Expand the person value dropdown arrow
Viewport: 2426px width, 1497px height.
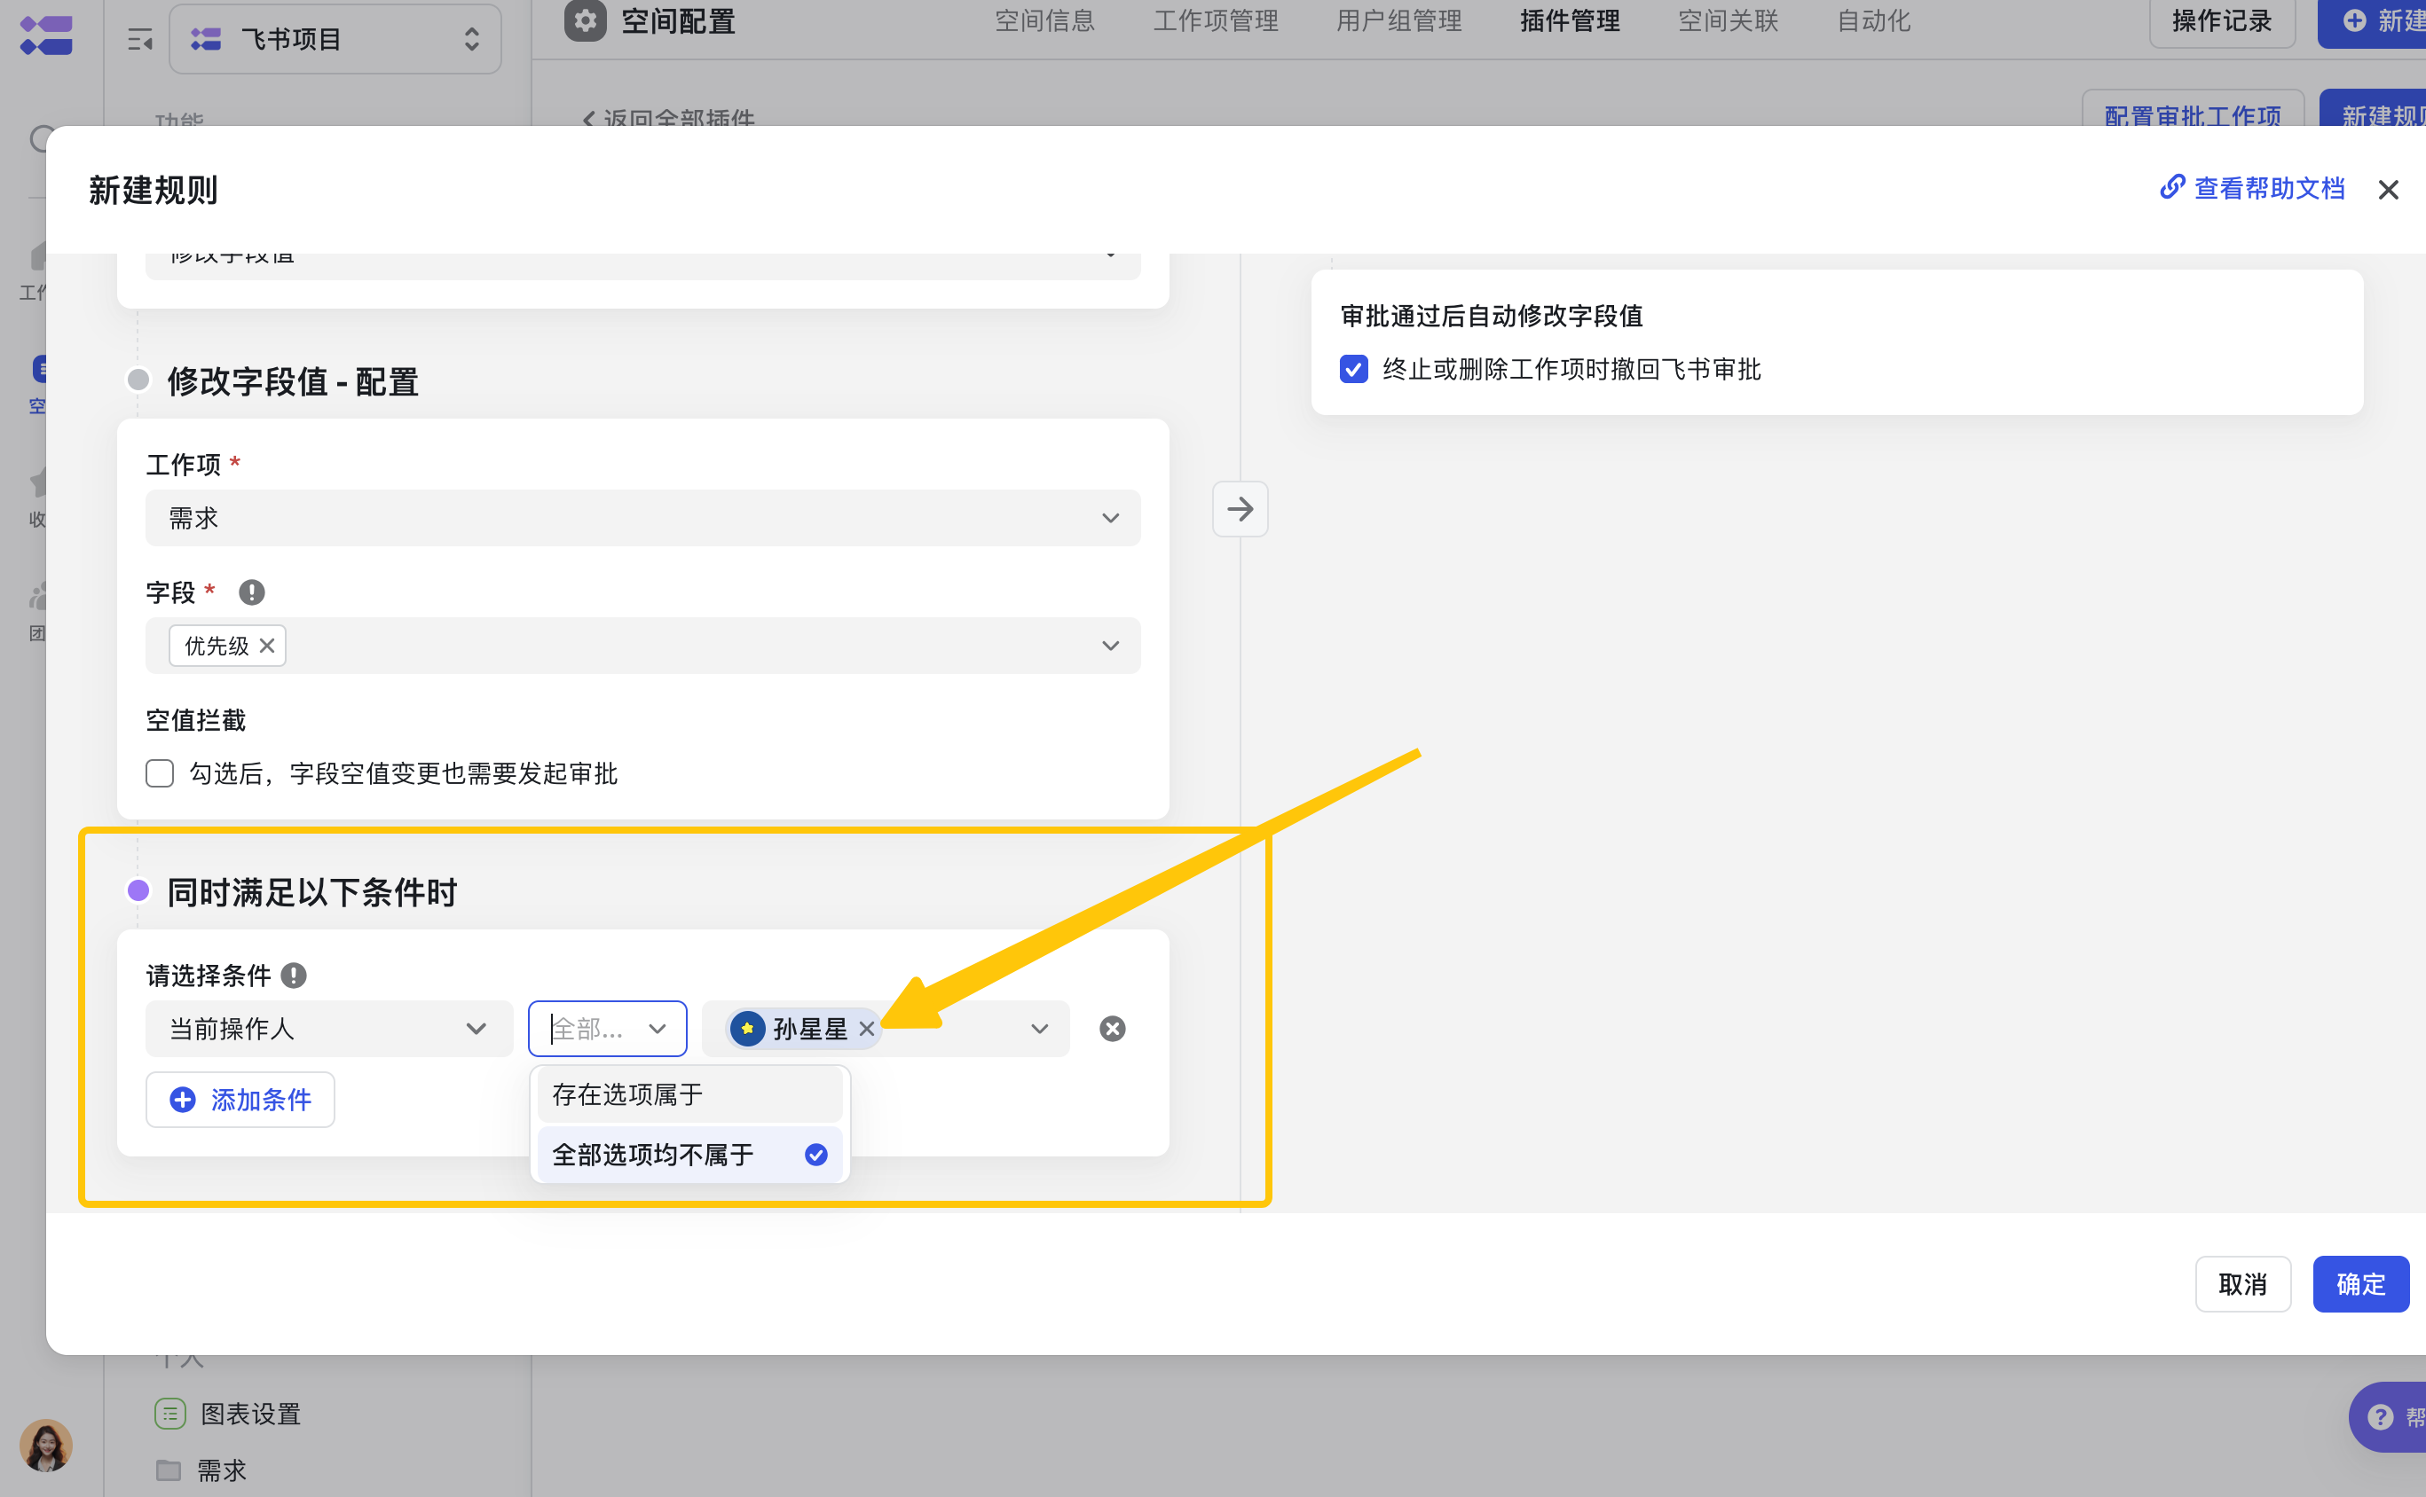tap(1039, 1029)
